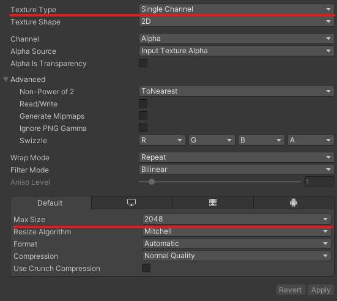337x301 pixels.
Task: Switch to the dedicated server platform tab
Action: pyautogui.click(x=213, y=203)
